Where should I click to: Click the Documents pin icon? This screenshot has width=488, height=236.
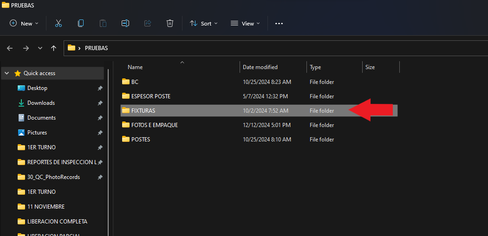coord(100,118)
